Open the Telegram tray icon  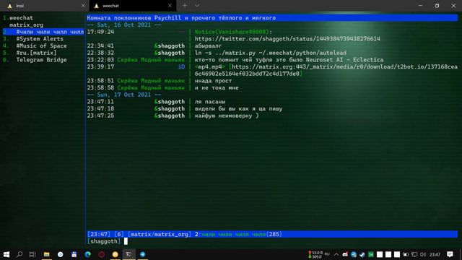(354, 254)
